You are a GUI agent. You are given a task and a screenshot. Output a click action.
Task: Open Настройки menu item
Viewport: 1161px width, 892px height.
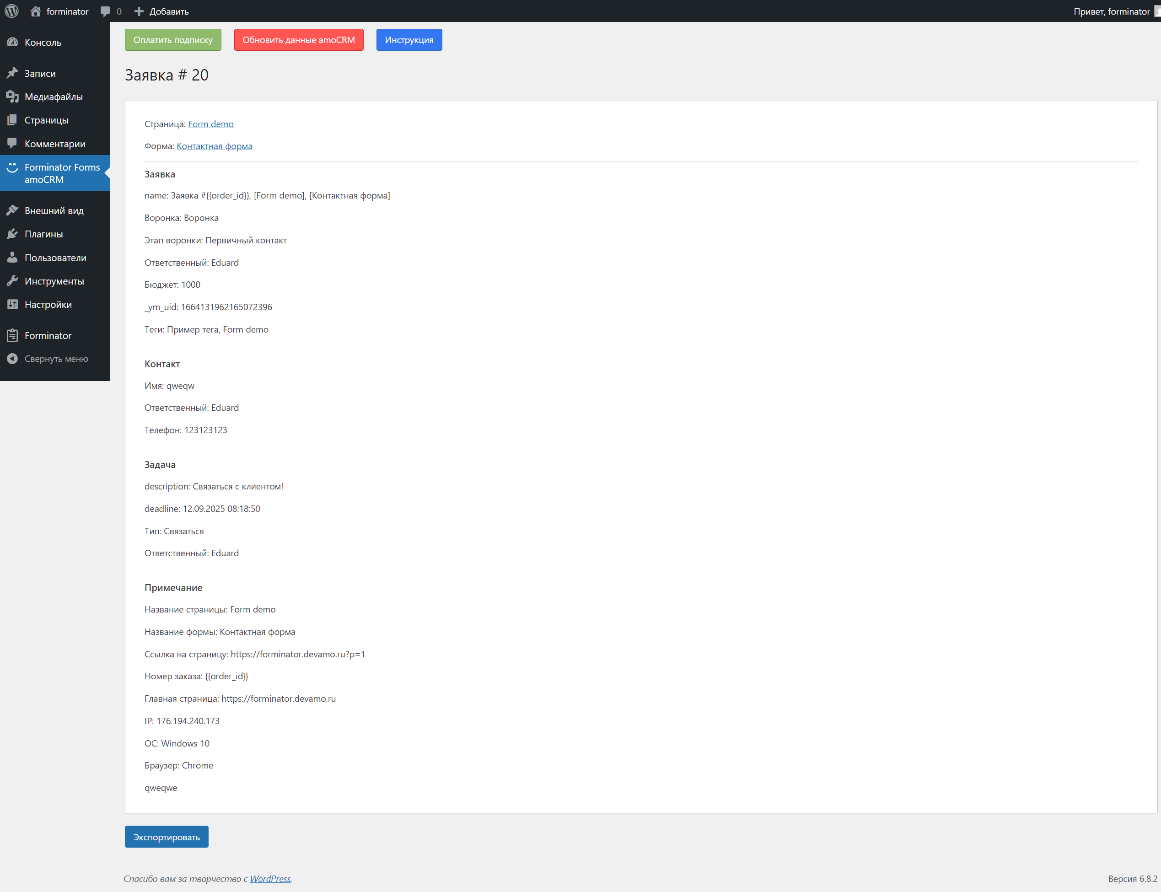click(55, 304)
